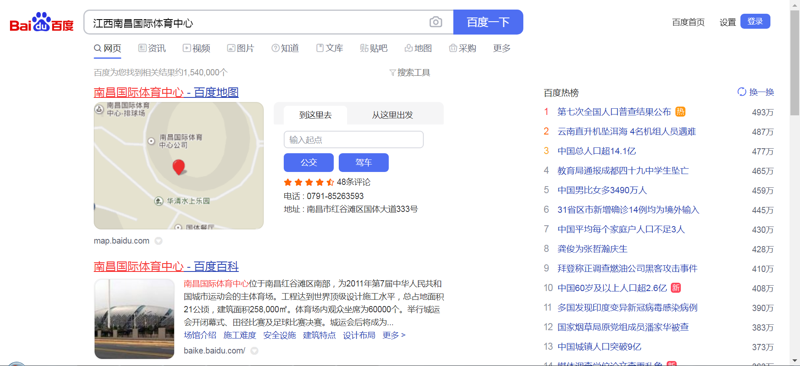
Task: Click the 百度一下 search button
Action: coord(488,22)
